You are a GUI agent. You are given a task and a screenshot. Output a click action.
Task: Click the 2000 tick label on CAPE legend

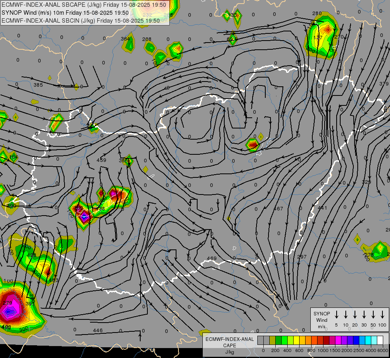pos(347,350)
